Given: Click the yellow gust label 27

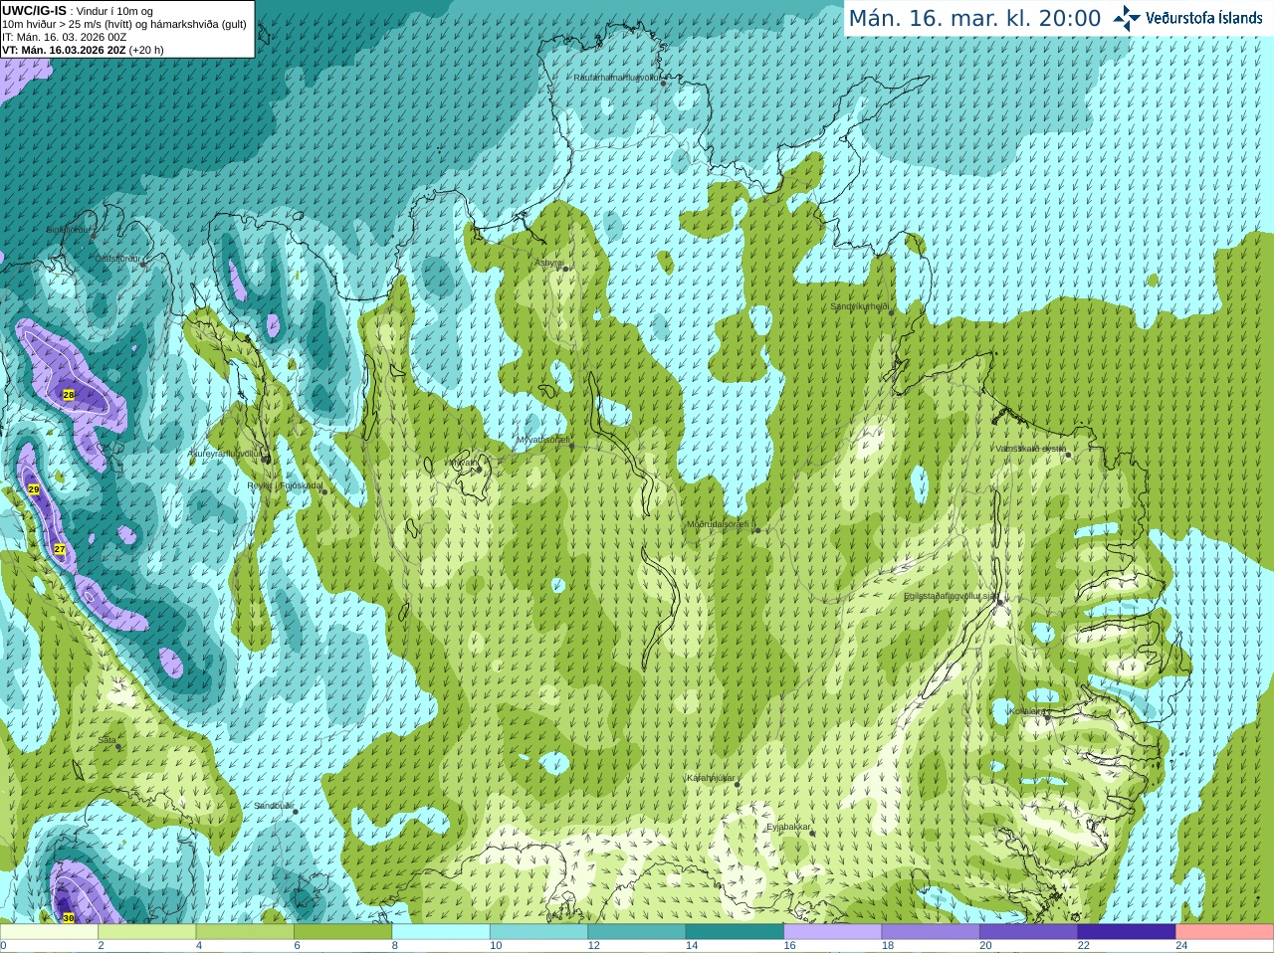Looking at the screenshot, I should pyautogui.click(x=60, y=549).
